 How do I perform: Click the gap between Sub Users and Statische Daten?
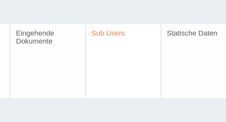tap(161, 61)
